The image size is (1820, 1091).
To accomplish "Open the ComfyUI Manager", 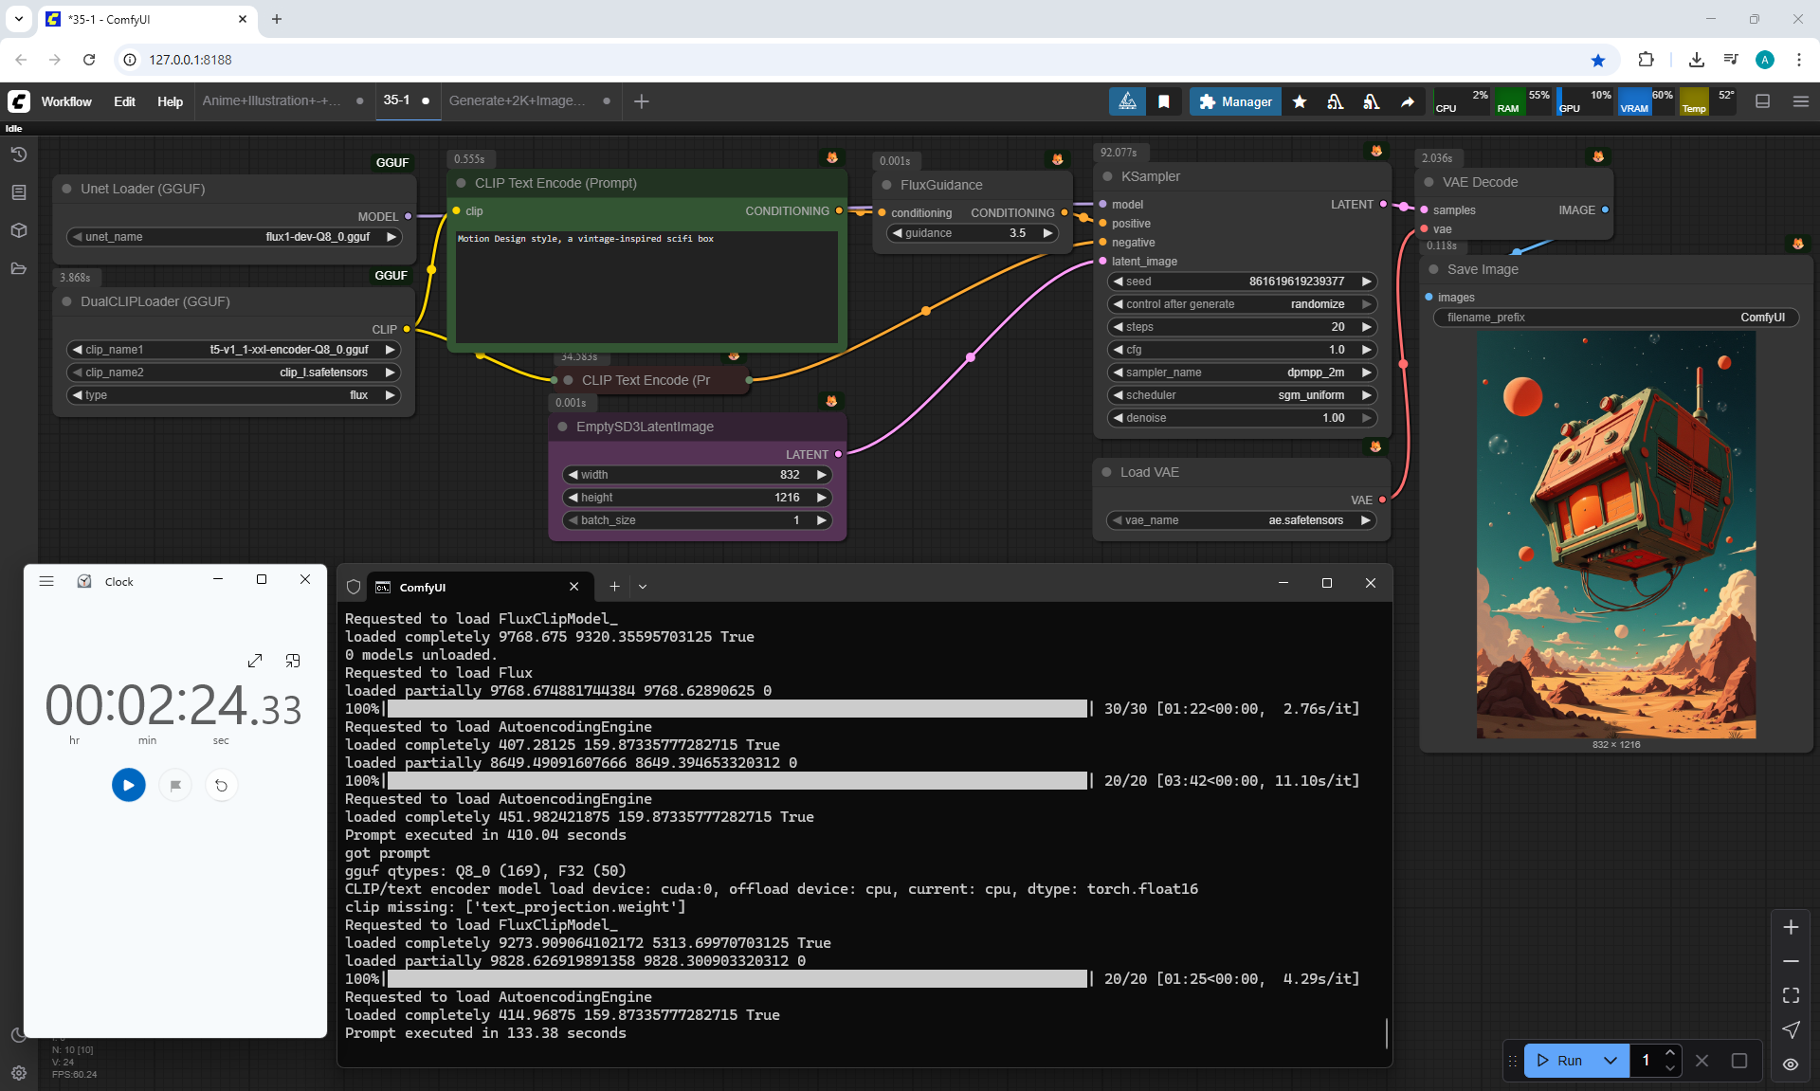I will tap(1235, 101).
